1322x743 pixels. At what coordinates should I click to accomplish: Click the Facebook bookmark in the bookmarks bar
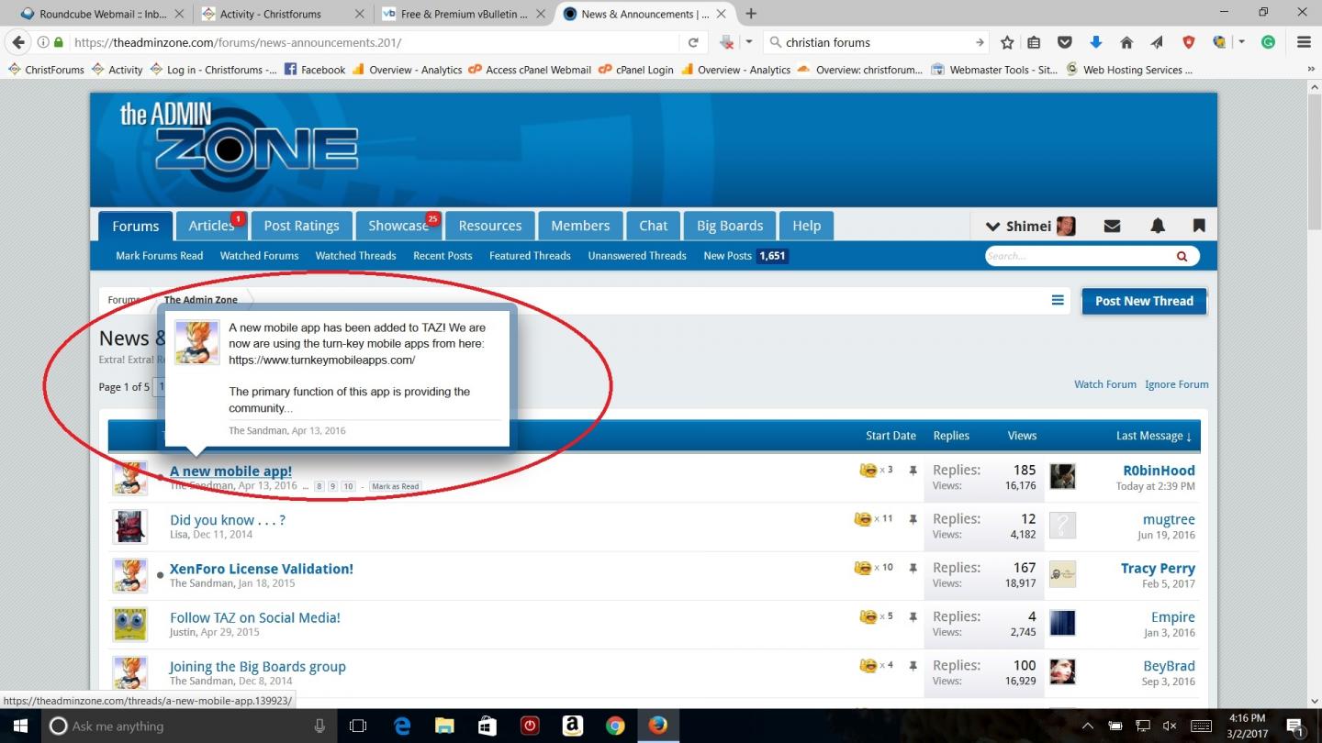point(314,70)
